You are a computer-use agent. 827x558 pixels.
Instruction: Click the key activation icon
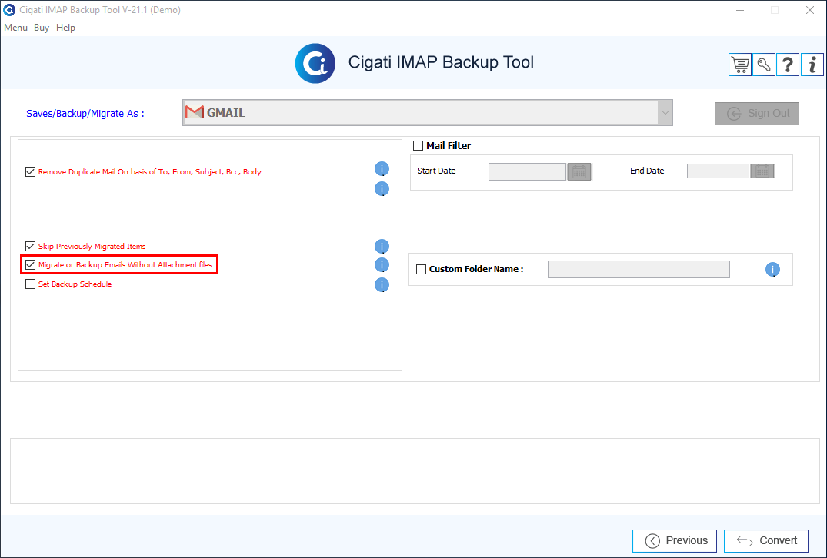coord(764,65)
